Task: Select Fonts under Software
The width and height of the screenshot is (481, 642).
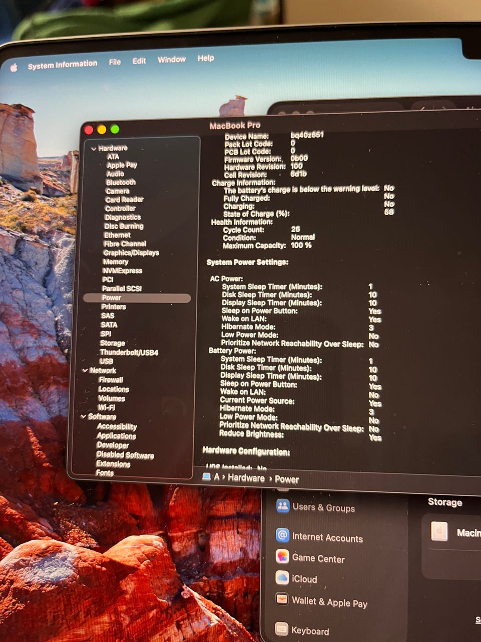Action: pyautogui.click(x=105, y=472)
